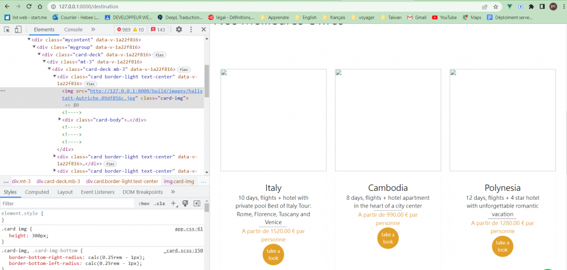Open _card.scss:150 source link
567x270 pixels.
pyautogui.click(x=183, y=250)
